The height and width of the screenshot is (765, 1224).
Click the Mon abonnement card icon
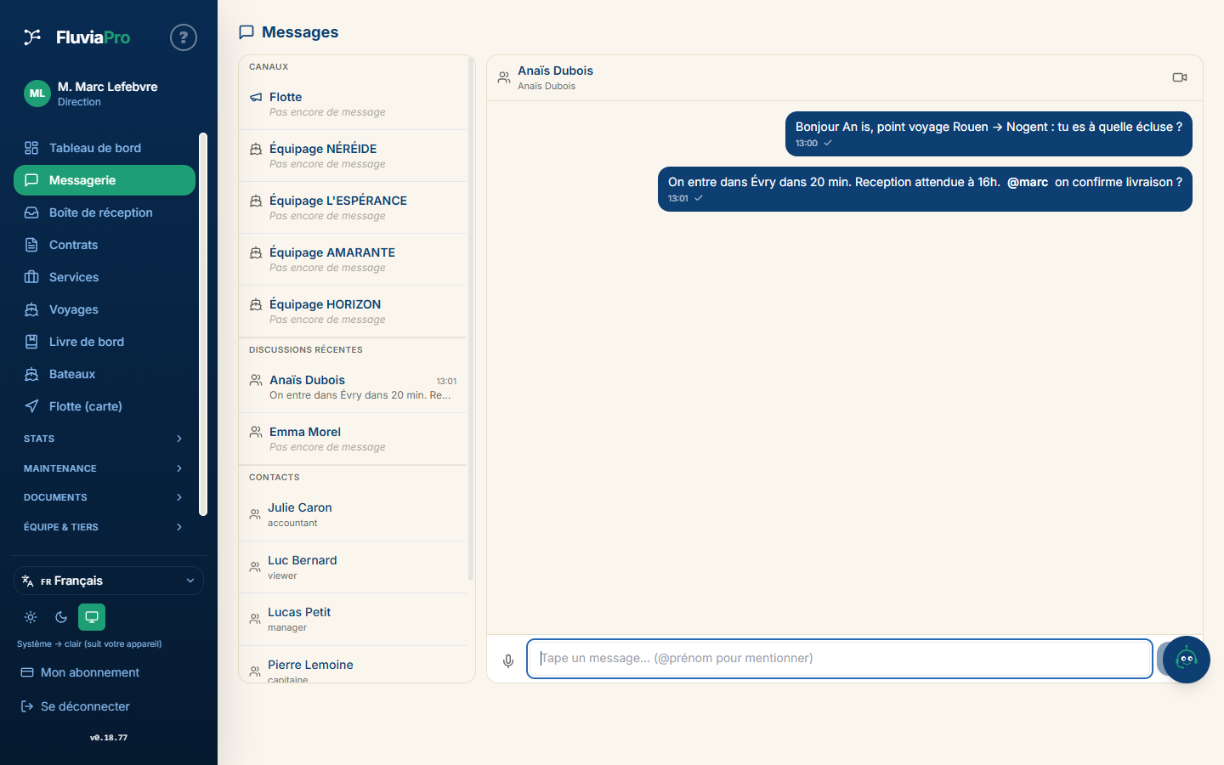(27, 672)
